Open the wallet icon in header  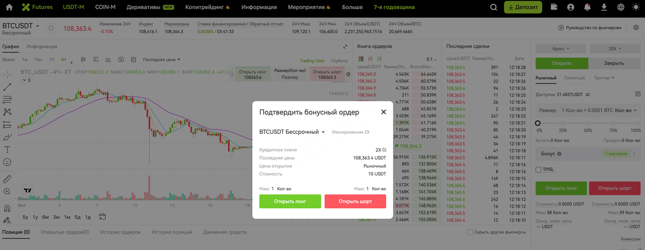(554, 8)
